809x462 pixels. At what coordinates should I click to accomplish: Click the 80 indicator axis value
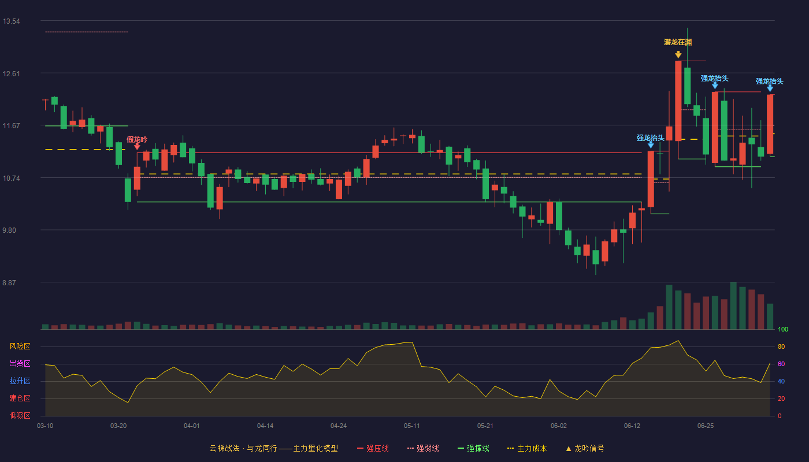(781, 347)
